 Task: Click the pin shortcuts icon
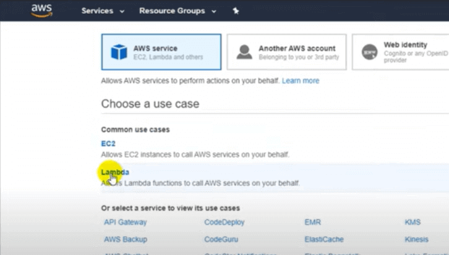tap(236, 11)
